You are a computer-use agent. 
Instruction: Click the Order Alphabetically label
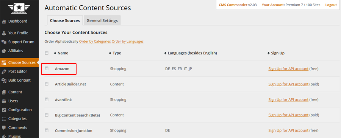pyautogui.click(x=61, y=42)
